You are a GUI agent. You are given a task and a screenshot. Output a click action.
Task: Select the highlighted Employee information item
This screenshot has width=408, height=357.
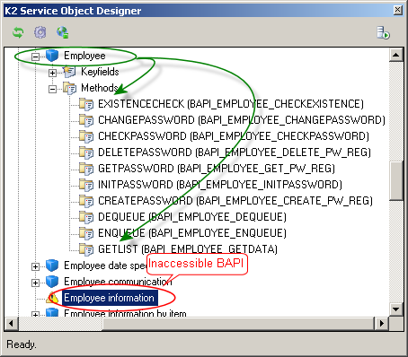click(110, 298)
